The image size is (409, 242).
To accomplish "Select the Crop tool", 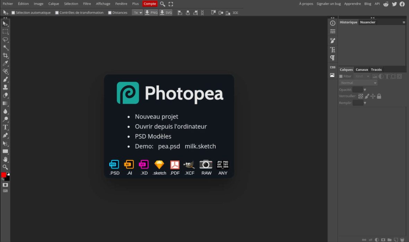I will click(x=6, y=55).
